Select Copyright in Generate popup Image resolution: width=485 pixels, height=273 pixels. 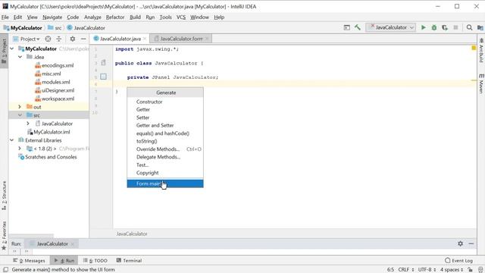click(x=165, y=173)
